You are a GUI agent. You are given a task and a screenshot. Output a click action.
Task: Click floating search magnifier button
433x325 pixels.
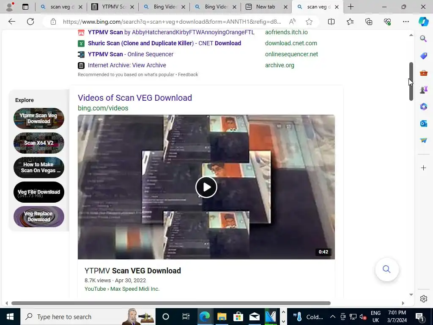pos(386,269)
